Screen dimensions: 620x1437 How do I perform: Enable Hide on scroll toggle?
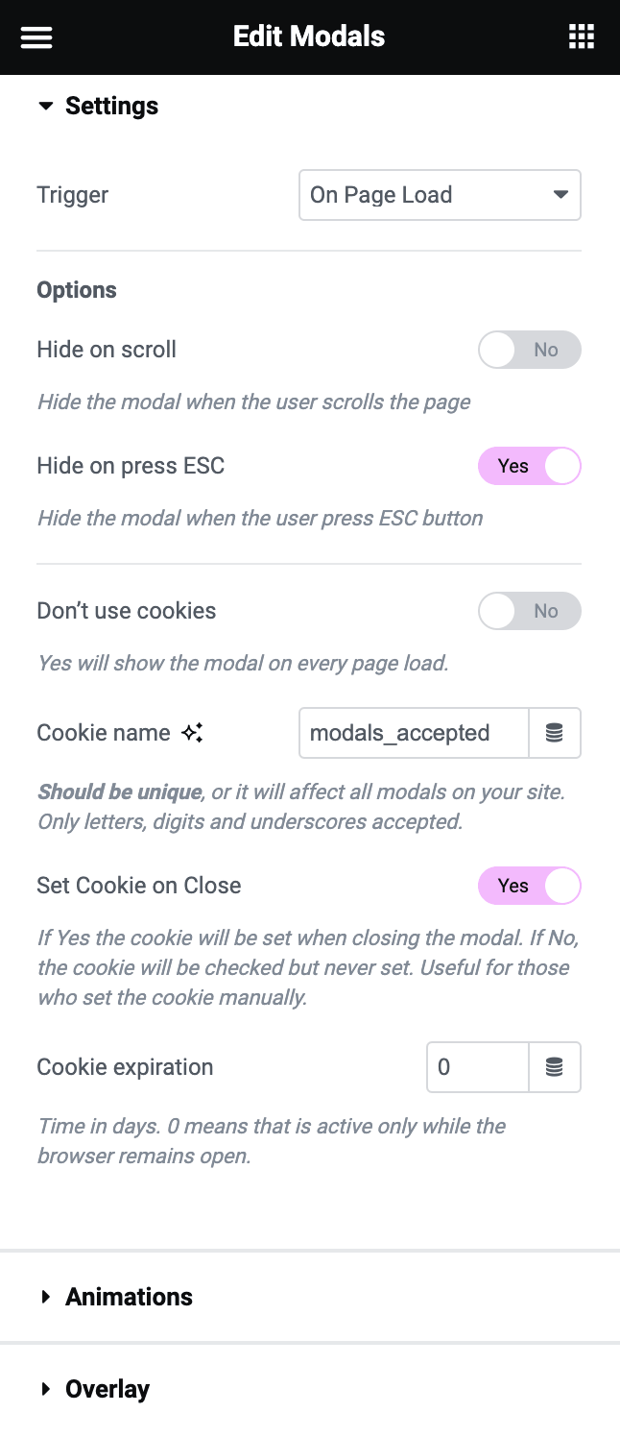coord(529,350)
